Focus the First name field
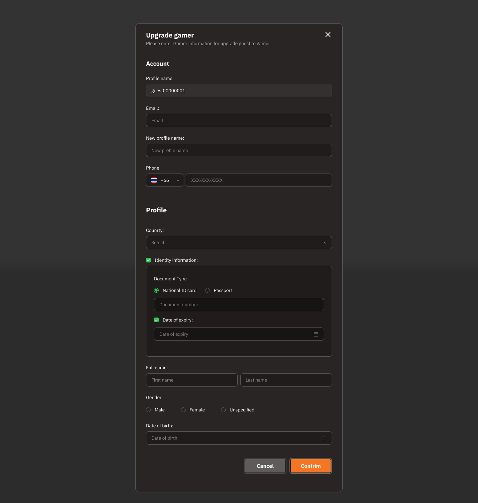The height and width of the screenshot is (503, 478). pos(192,380)
